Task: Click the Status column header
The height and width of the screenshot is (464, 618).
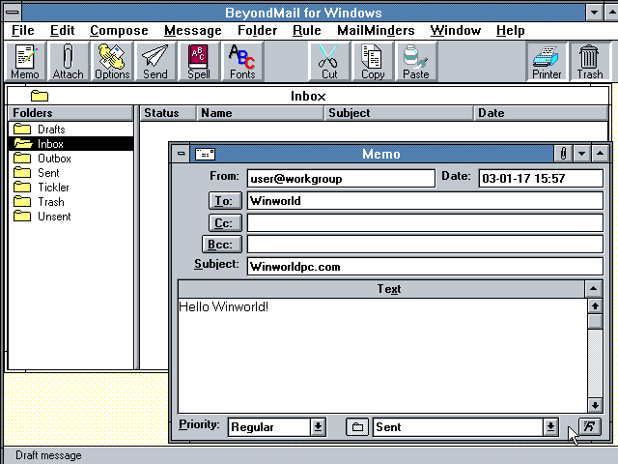Action: click(168, 113)
